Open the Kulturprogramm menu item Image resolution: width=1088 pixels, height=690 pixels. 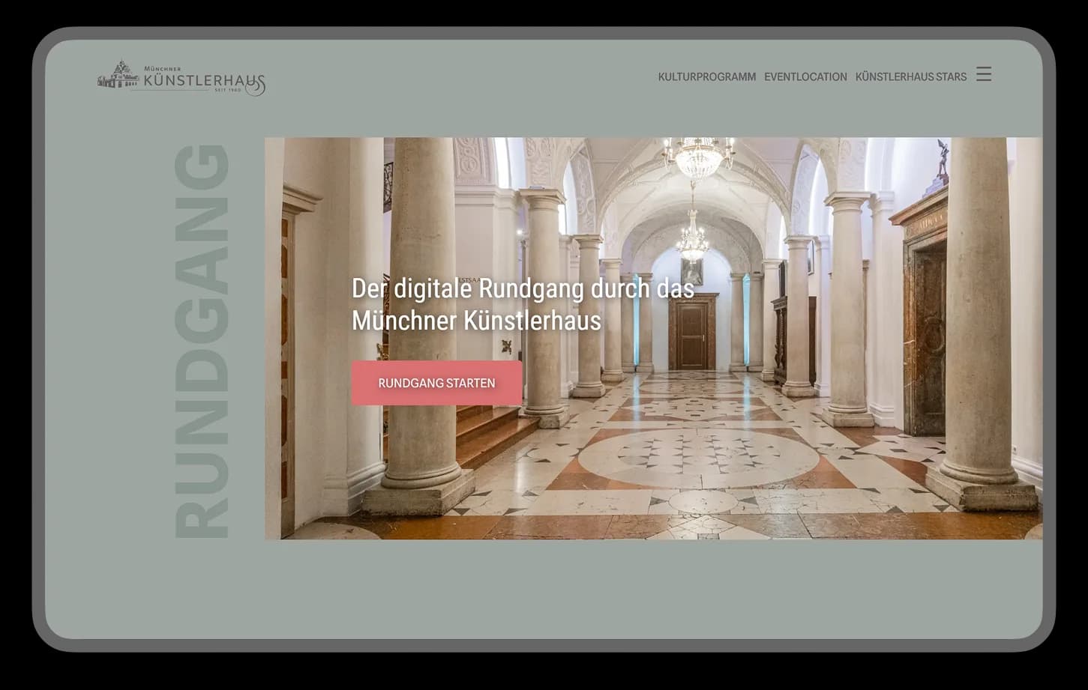(707, 76)
